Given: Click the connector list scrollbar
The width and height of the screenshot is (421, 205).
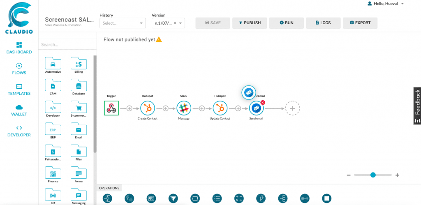Looking at the screenshot, I should (95, 104).
